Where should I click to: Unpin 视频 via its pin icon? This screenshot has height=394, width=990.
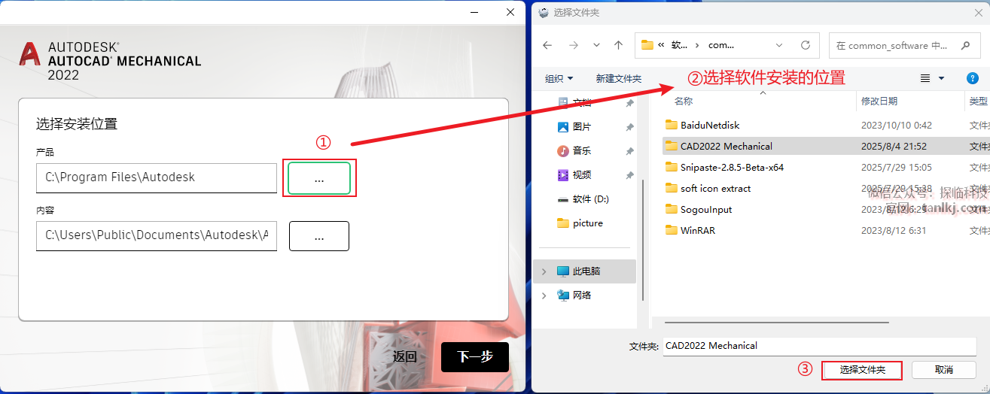(629, 174)
